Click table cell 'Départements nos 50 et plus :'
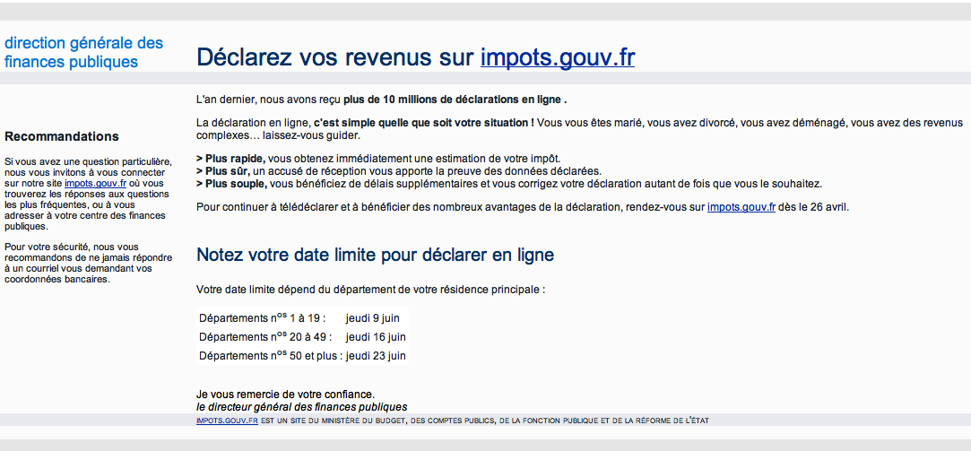 pos(271,356)
